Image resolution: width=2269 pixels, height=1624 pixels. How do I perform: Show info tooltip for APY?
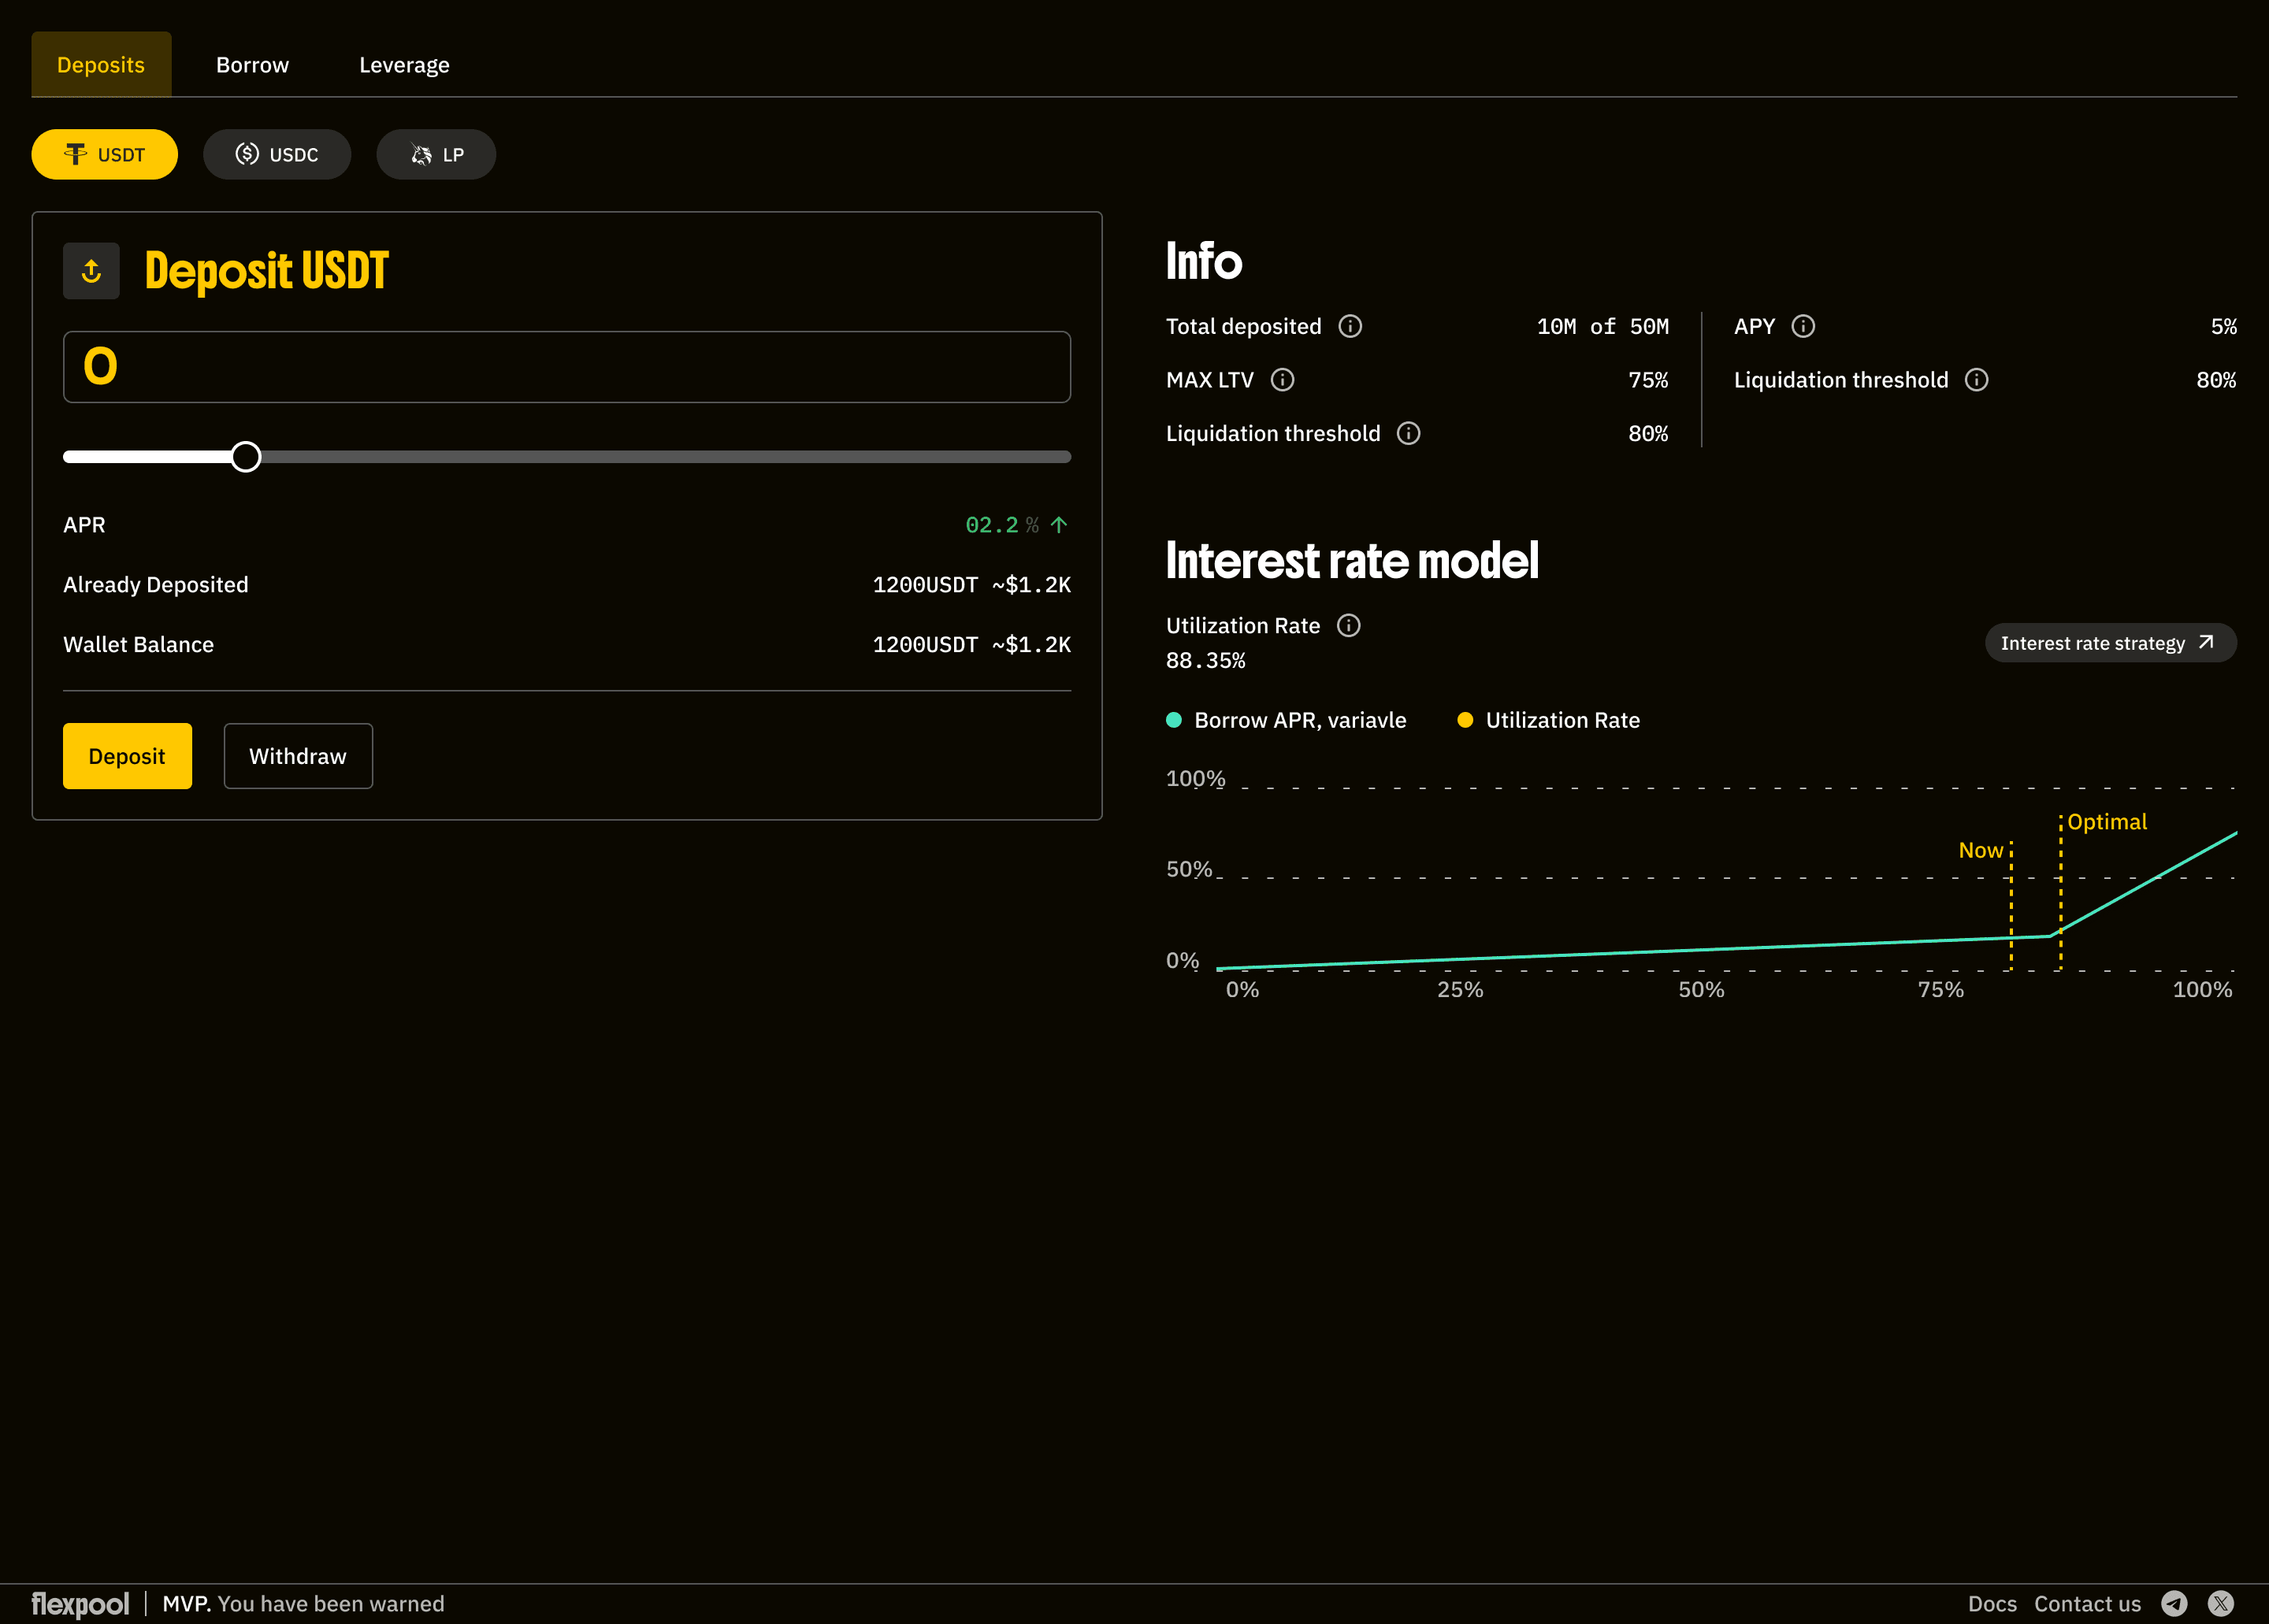(x=1804, y=326)
